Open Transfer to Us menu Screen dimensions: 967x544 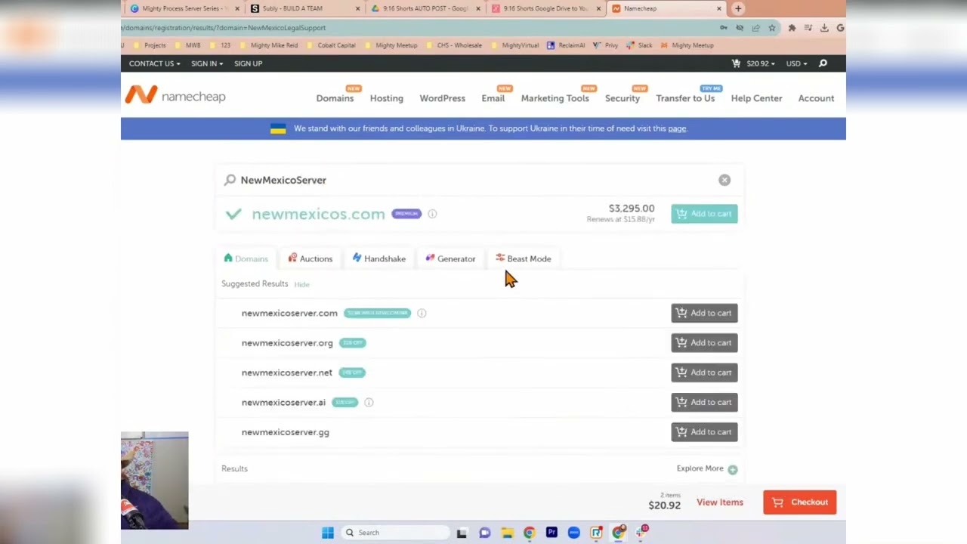[x=685, y=98]
